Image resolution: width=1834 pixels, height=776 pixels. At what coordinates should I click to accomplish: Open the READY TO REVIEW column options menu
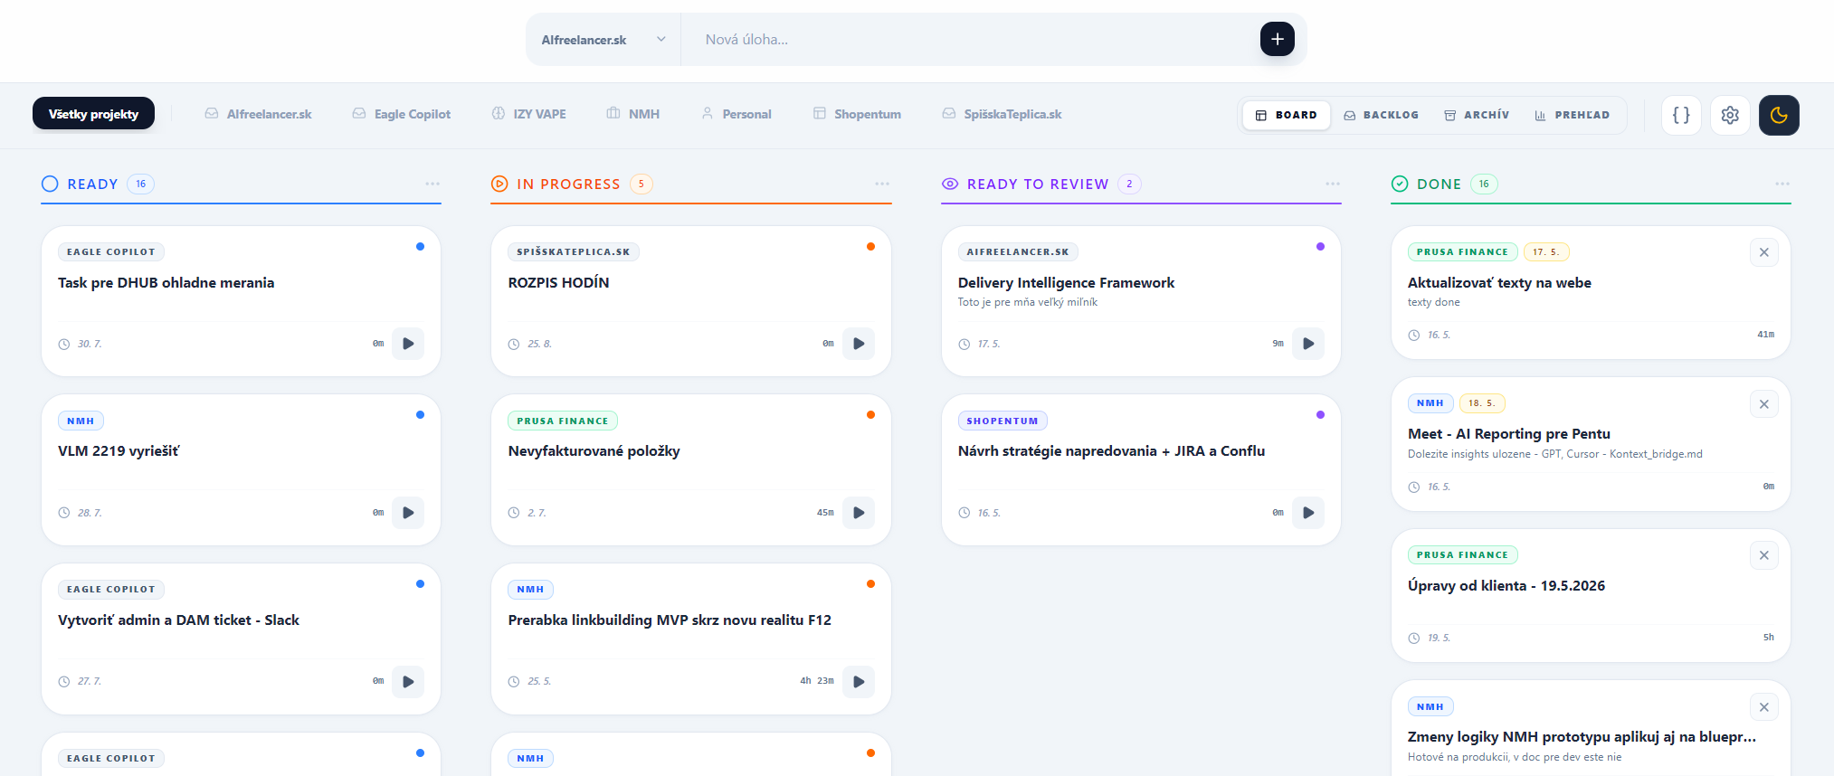coord(1333,184)
